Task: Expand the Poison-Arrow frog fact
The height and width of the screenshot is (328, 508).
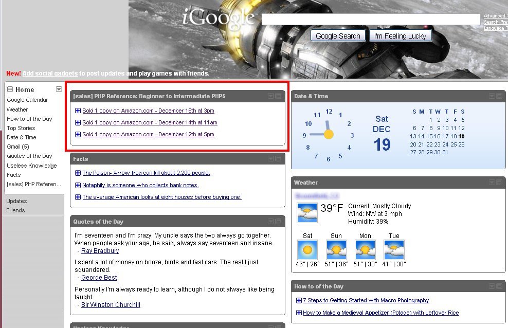Action: 78,173
